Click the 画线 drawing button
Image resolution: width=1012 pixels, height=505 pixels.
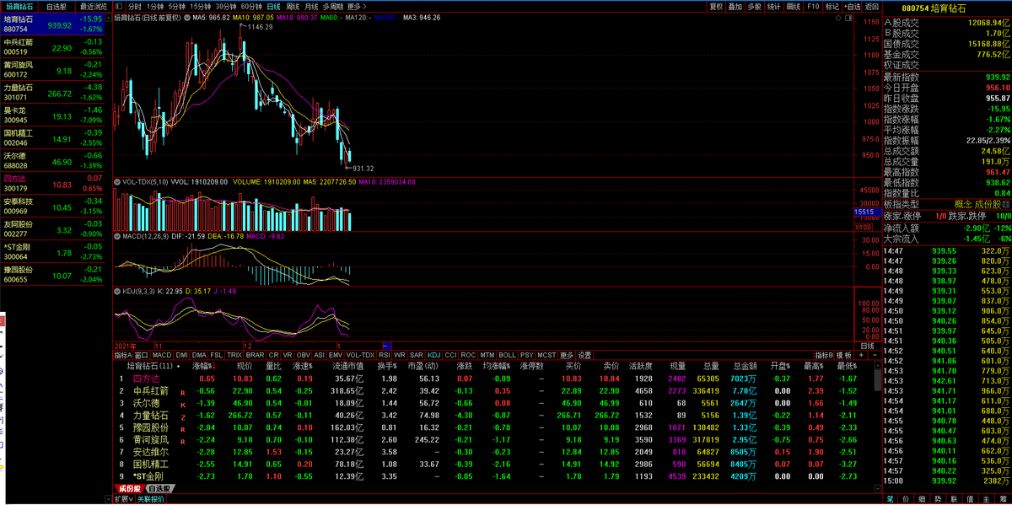coord(794,6)
